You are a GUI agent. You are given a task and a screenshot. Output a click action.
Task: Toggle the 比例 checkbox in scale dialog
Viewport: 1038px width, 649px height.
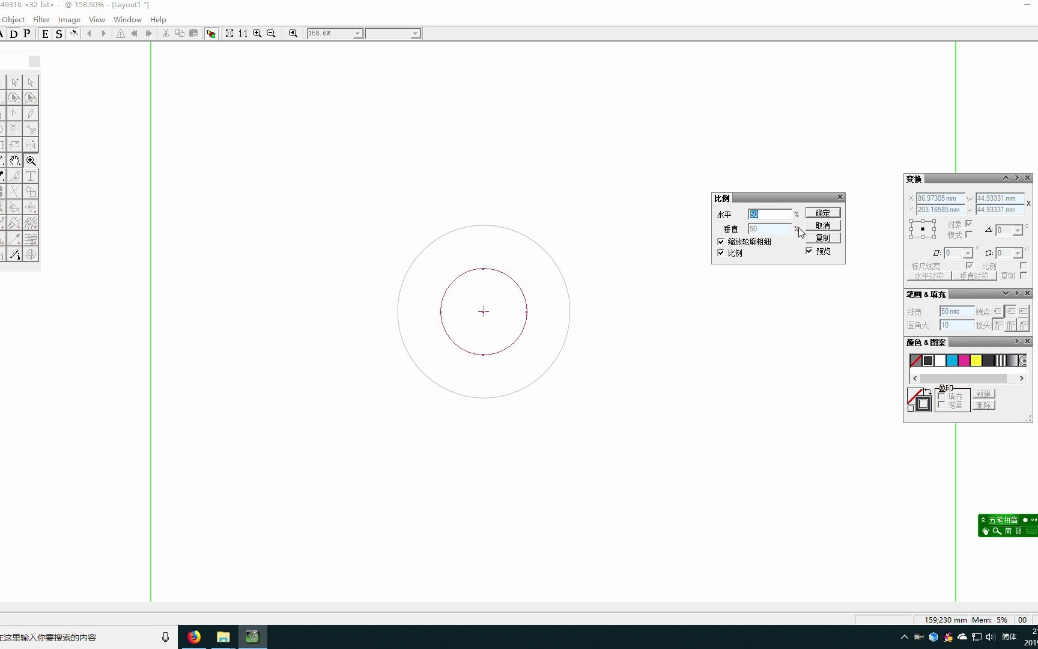[x=721, y=253]
